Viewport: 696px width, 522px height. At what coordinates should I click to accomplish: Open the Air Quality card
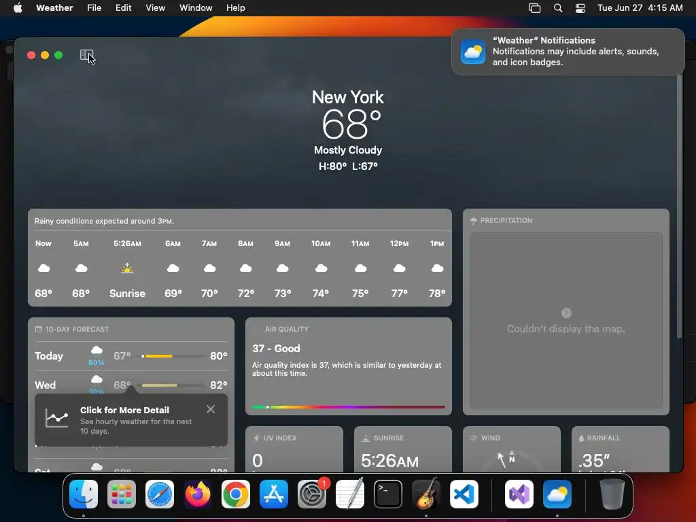tap(349, 366)
